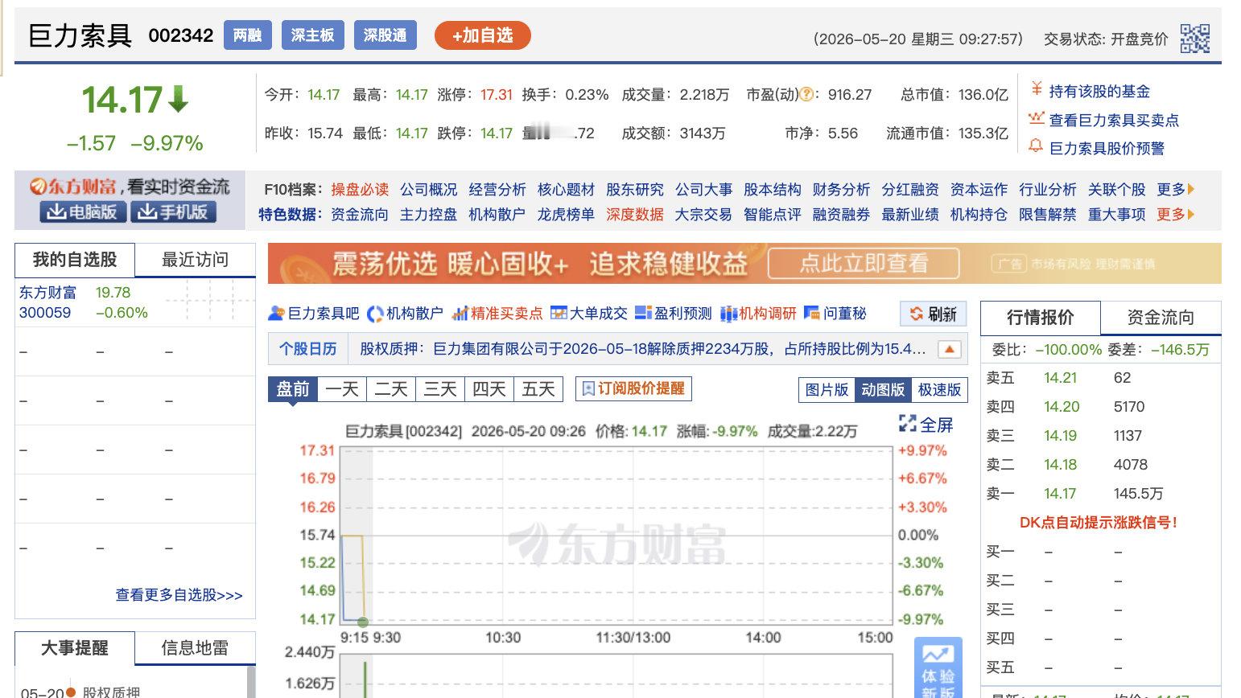Click the green marker on the price chart
The image size is (1241, 698).
click(363, 622)
